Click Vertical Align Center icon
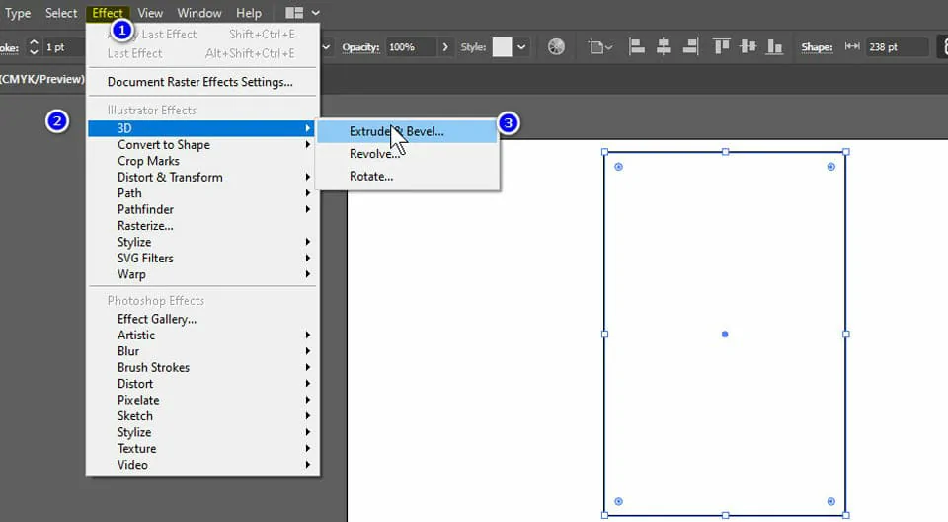 748,47
